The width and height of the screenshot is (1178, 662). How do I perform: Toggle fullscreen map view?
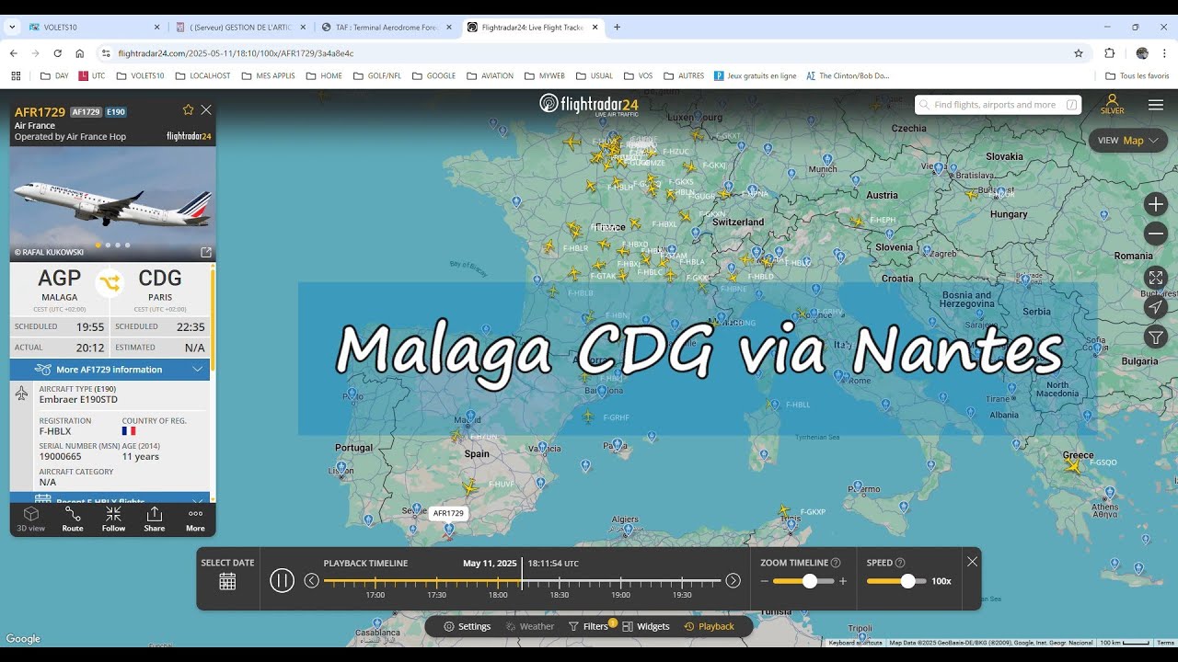tap(1156, 278)
